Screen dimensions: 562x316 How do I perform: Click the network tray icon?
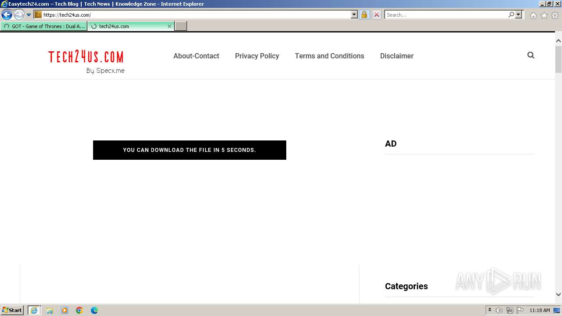(x=510, y=310)
